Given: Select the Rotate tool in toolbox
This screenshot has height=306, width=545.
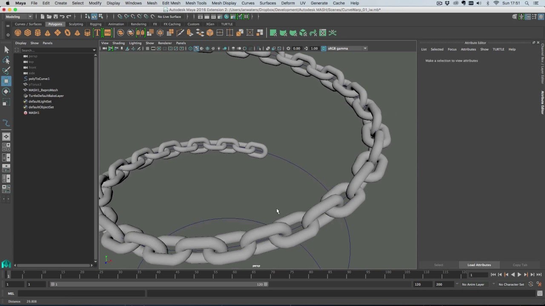Looking at the screenshot, I should [x=6, y=91].
